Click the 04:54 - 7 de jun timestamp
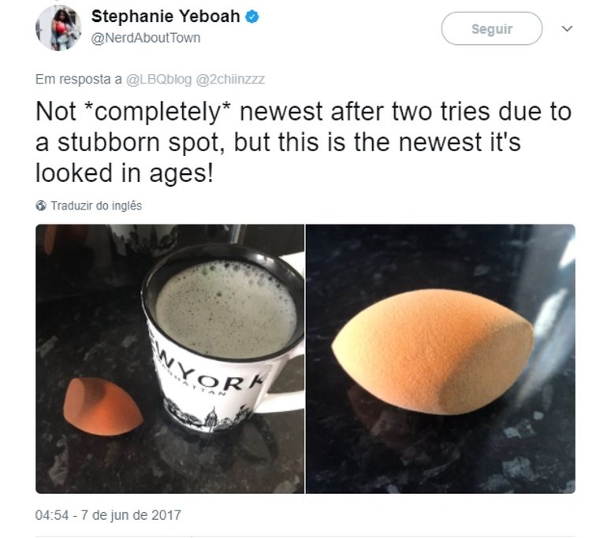Viewport: 611px width, 538px height. (108, 515)
